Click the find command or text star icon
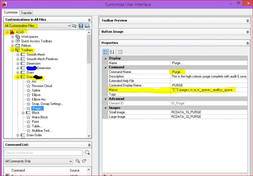The width and height of the screenshot is (253, 176). 78,161
